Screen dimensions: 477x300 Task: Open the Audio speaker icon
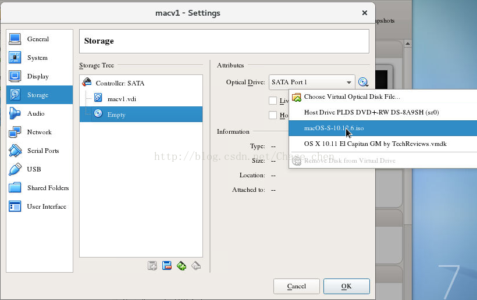pos(15,113)
